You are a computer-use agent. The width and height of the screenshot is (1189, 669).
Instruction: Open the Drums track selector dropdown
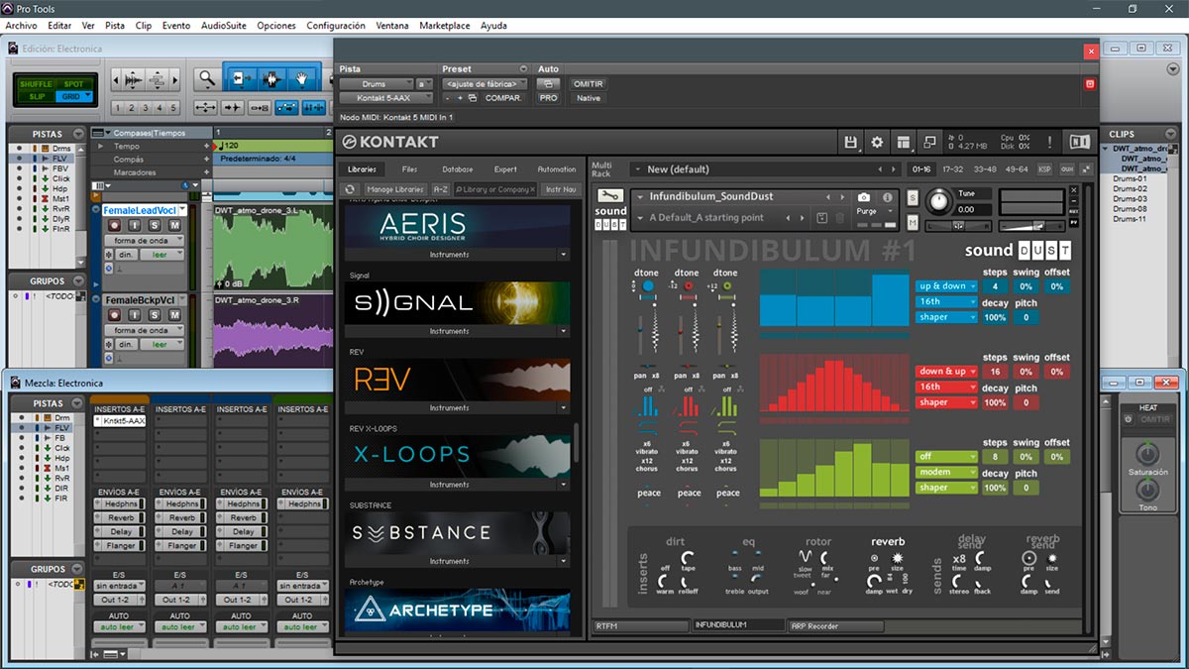pos(377,84)
